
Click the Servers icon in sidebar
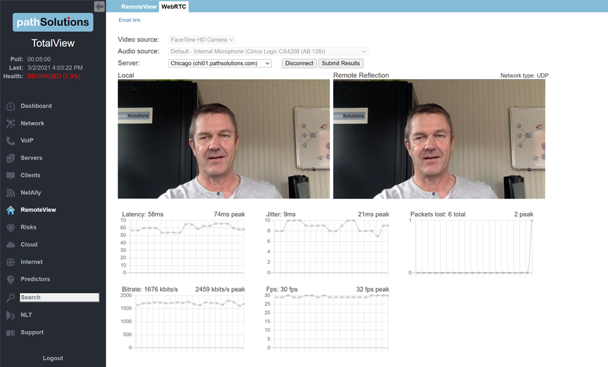(x=10, y=158)
